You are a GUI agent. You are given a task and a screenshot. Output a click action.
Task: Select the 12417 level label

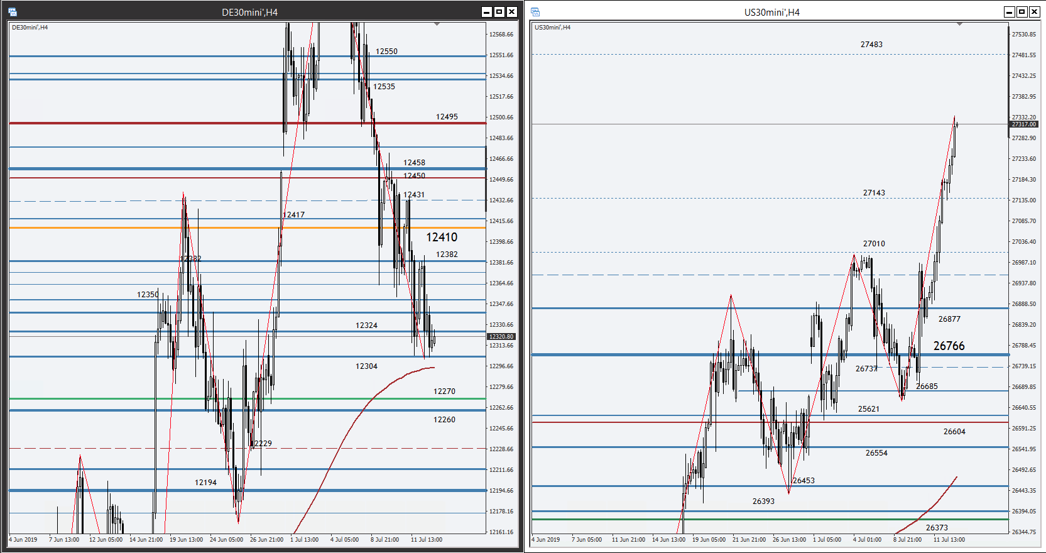pyautogui.click(x=293, y=215)
